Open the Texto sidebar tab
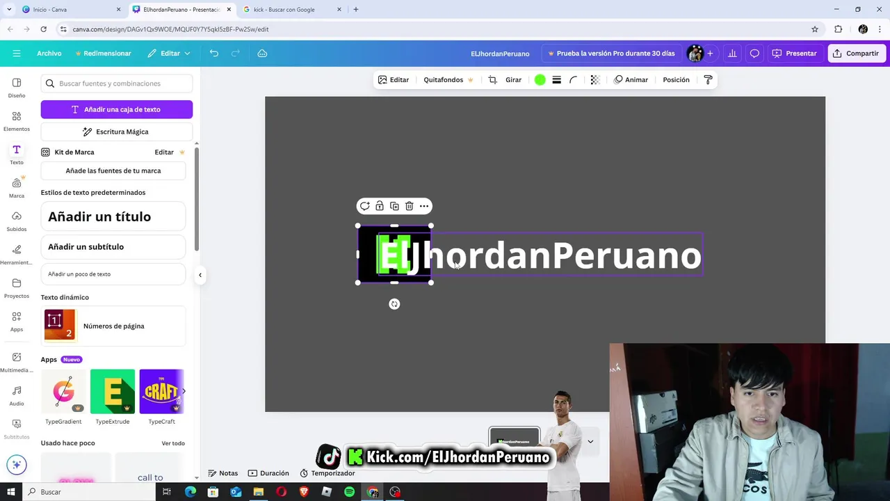The height and width of the screenshot is (501, 890). [x=17, y=154]
